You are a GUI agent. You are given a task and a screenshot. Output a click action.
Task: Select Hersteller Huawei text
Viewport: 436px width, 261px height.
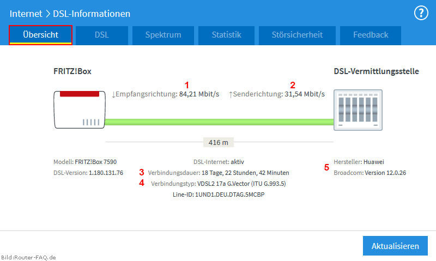point(374,162)
